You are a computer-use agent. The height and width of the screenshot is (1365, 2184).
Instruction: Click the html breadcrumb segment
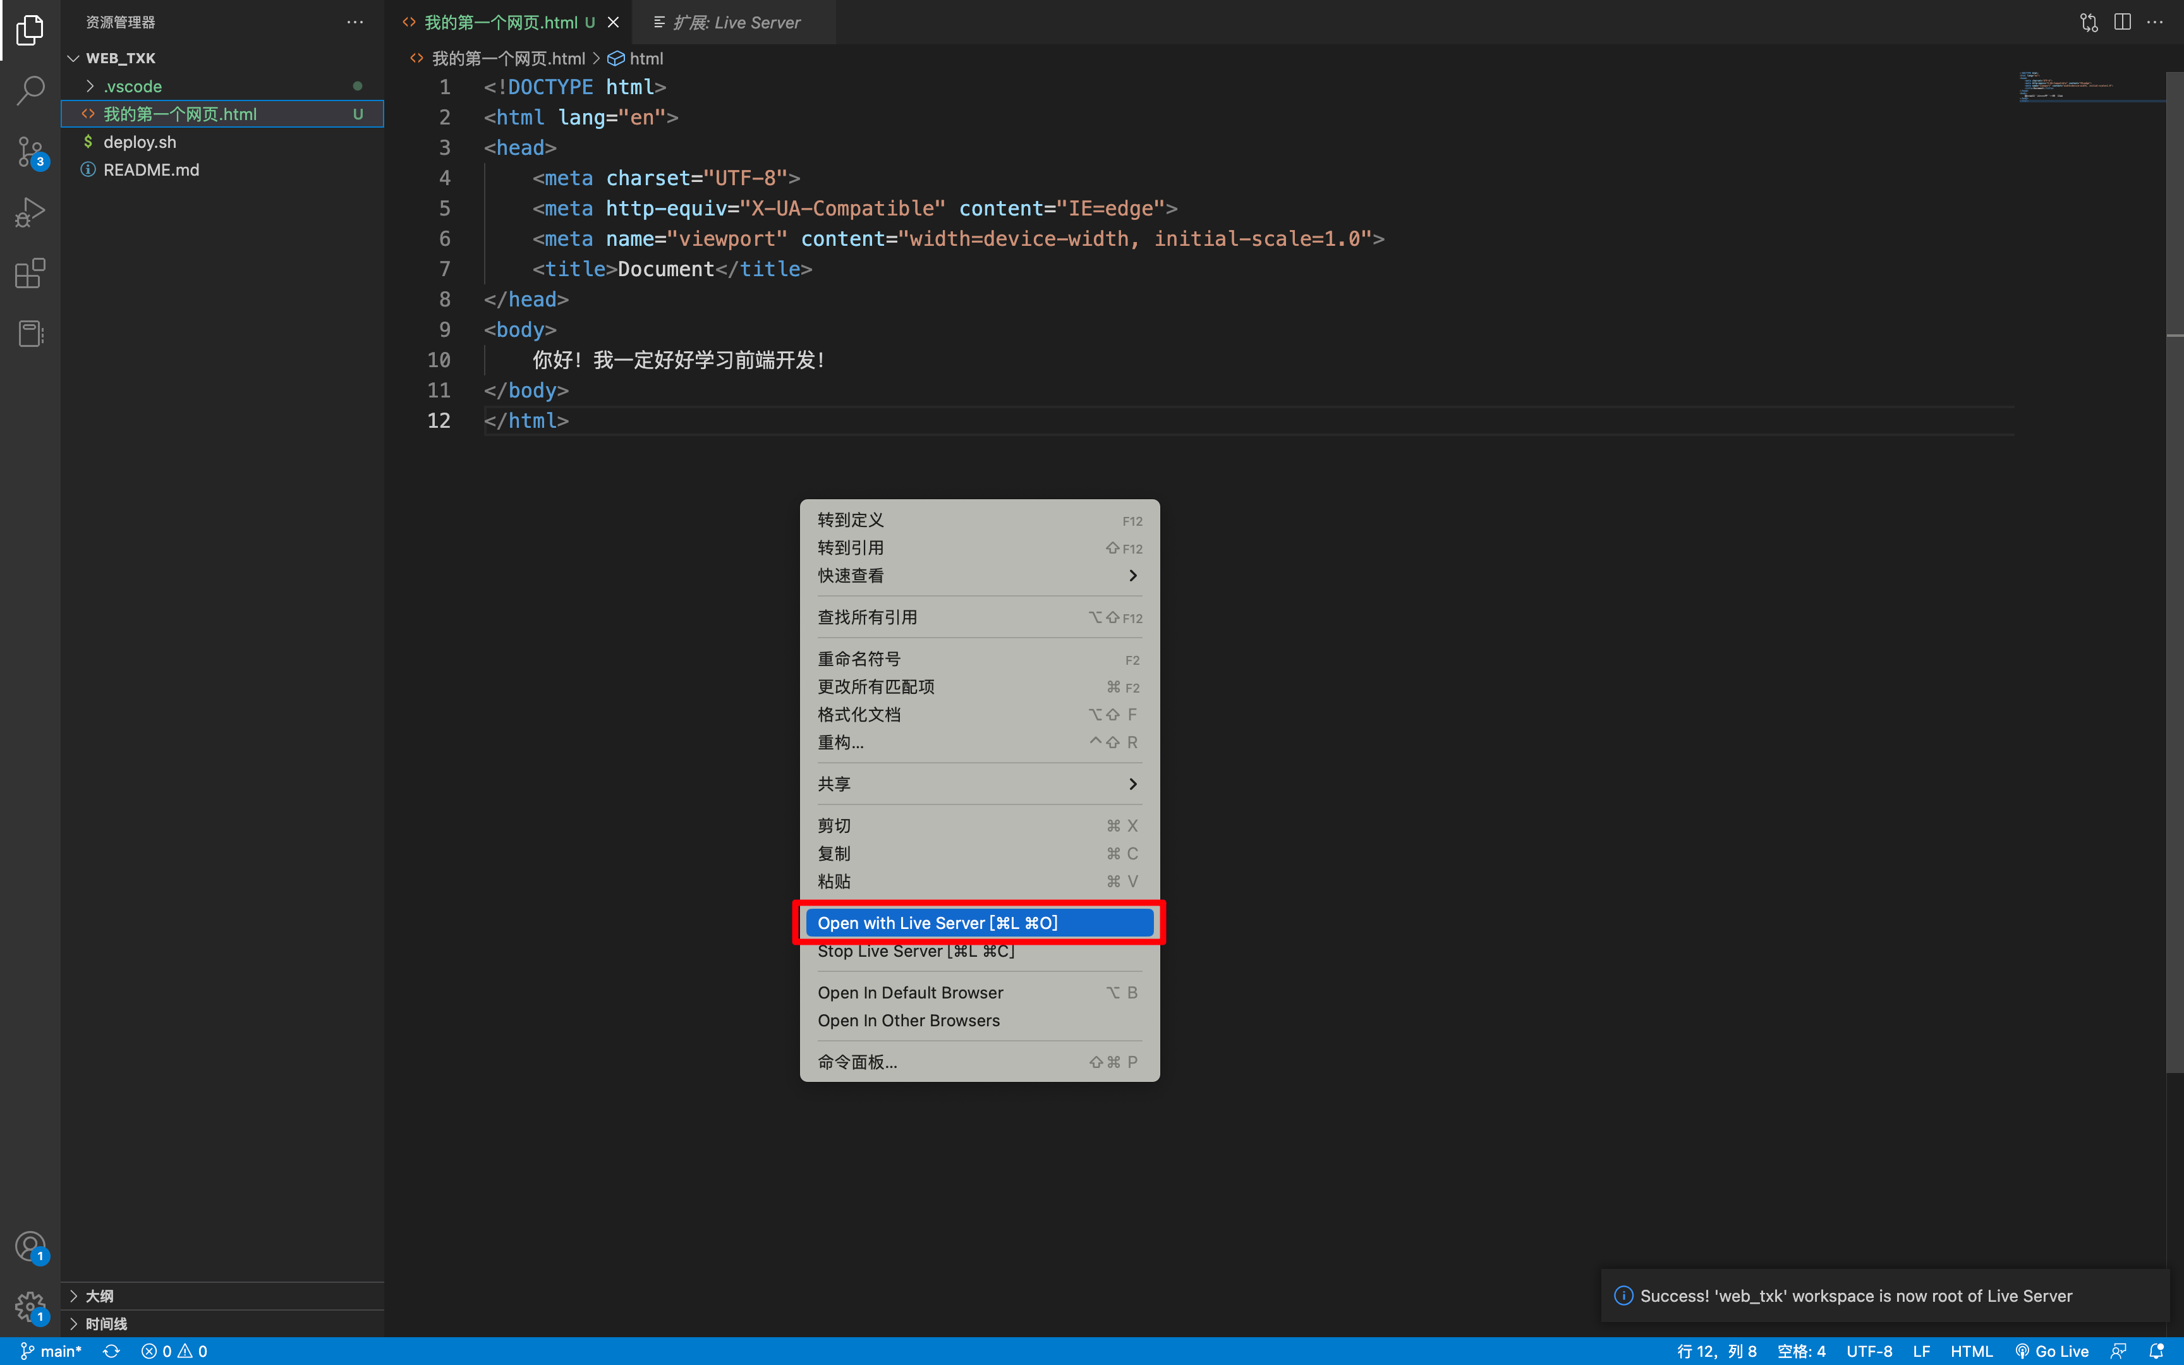click(x=646, y=59)
